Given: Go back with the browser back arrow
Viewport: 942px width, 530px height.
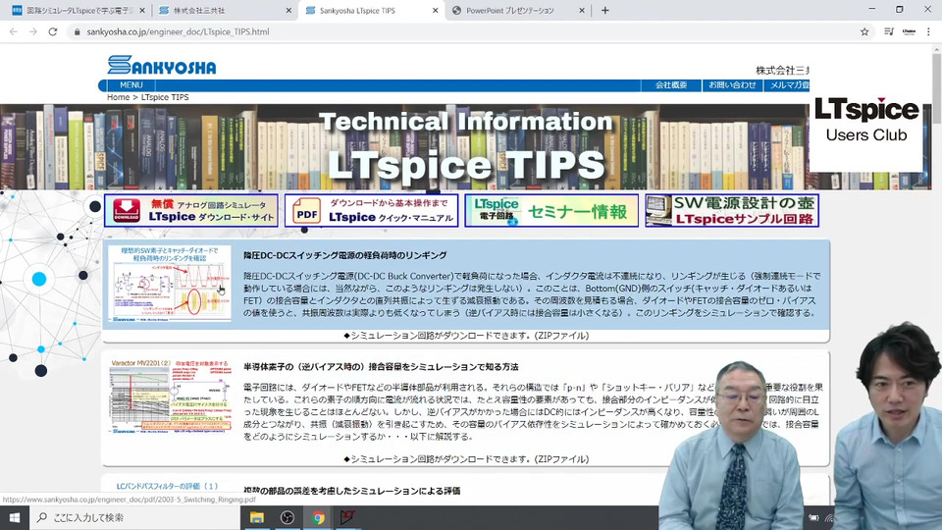Looking at the screenshot, I should pyautogui.click(x=13, y=31).
